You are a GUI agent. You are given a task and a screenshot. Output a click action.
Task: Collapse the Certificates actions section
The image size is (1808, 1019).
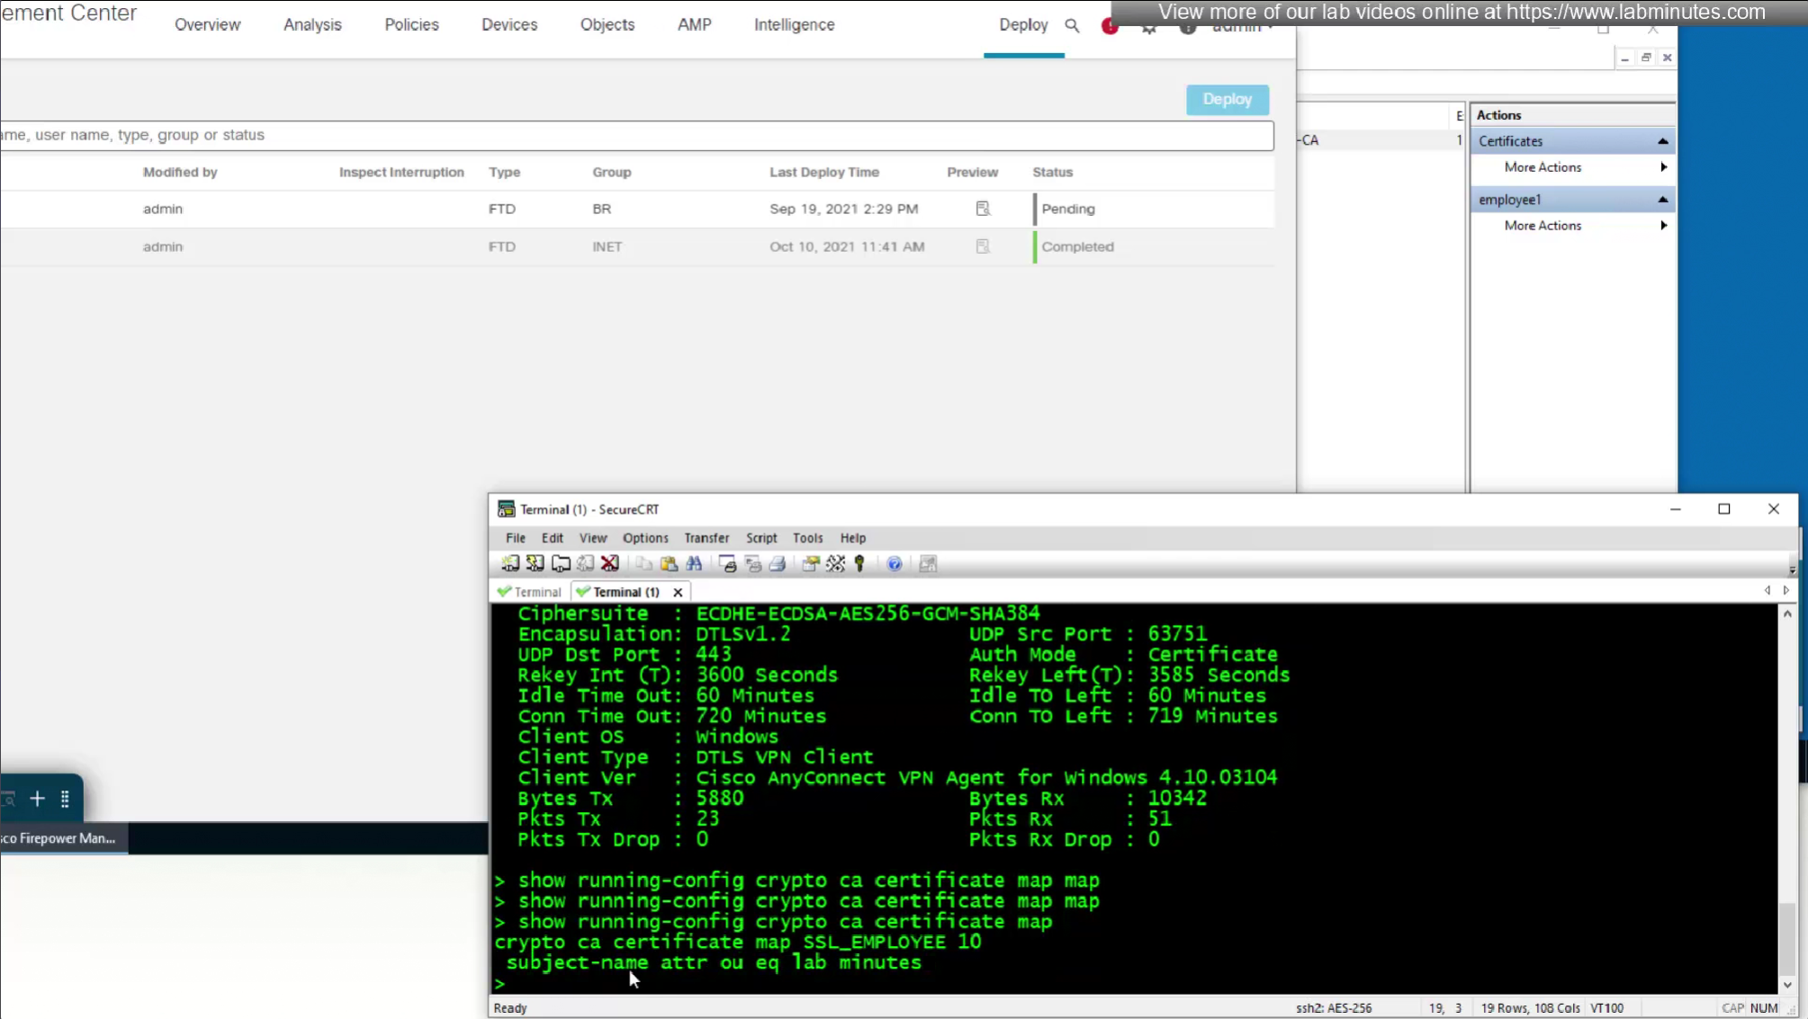[x=1663, y=141]
